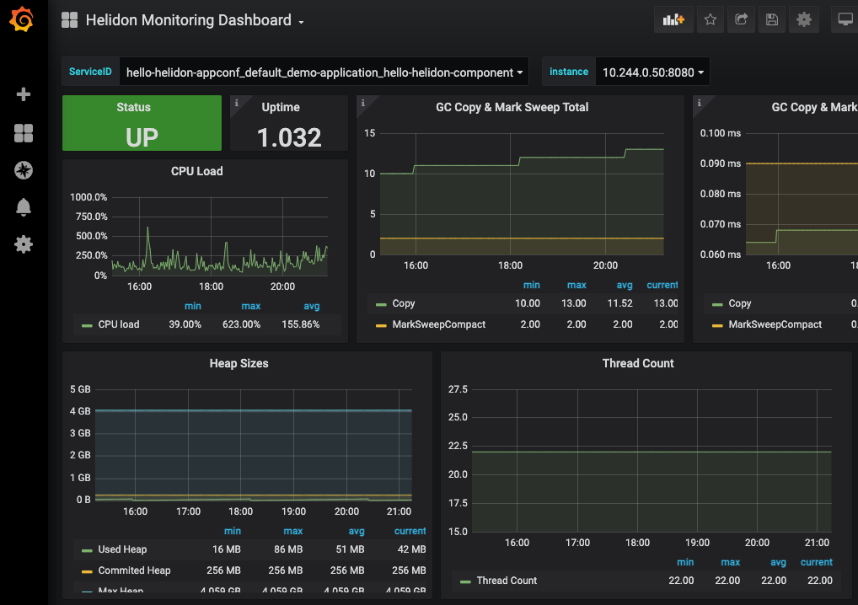Click the CPU Load panel title
Image resolution: width=858 pixels, height=605 pixels.
tap(197, 171)
